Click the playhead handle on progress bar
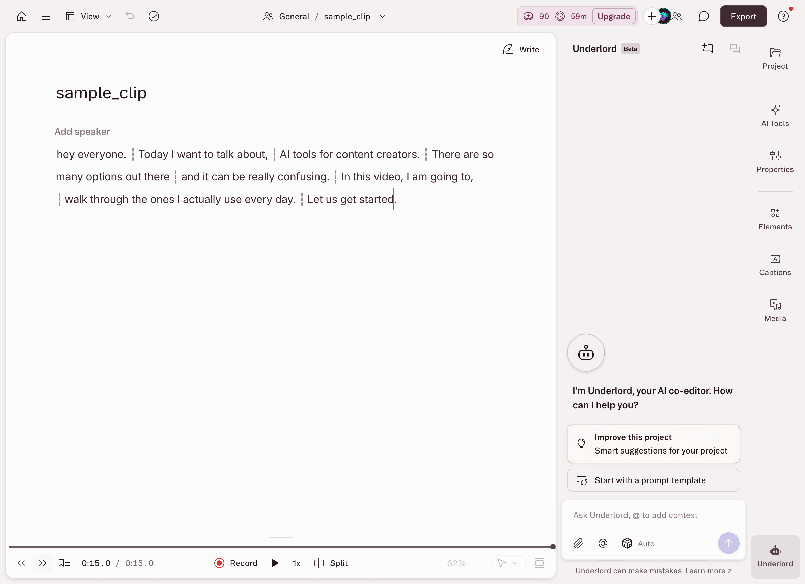Image resolution: width=805 pixels, height=584 pixels. pyautogui.click(x=553, y=546)
